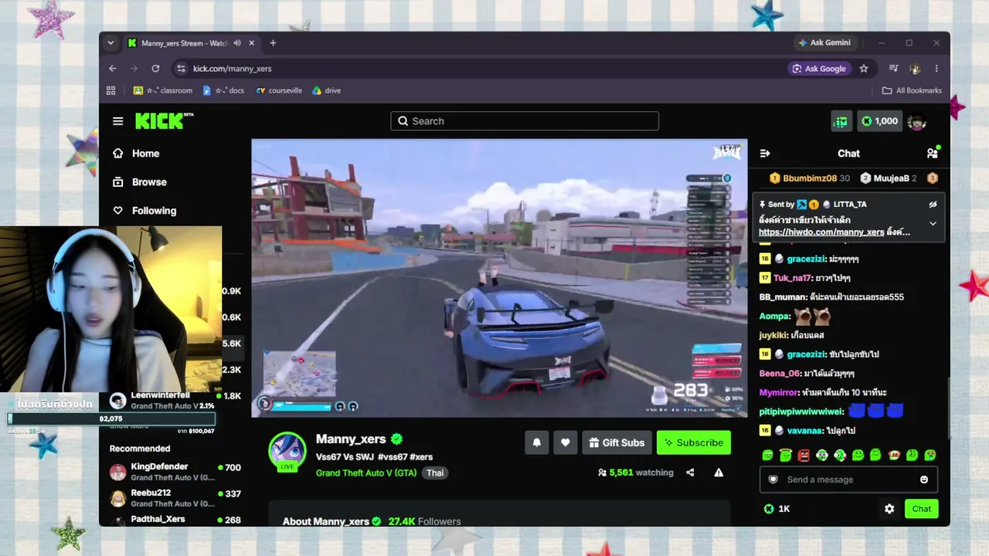Click the KICK logo
This screenshot has width=989, height=556.
164,120
